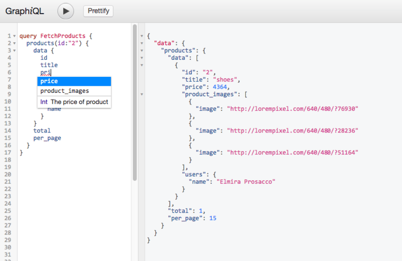
Task: Collapse the "products" object in results
Action: [x=142, y=51]
